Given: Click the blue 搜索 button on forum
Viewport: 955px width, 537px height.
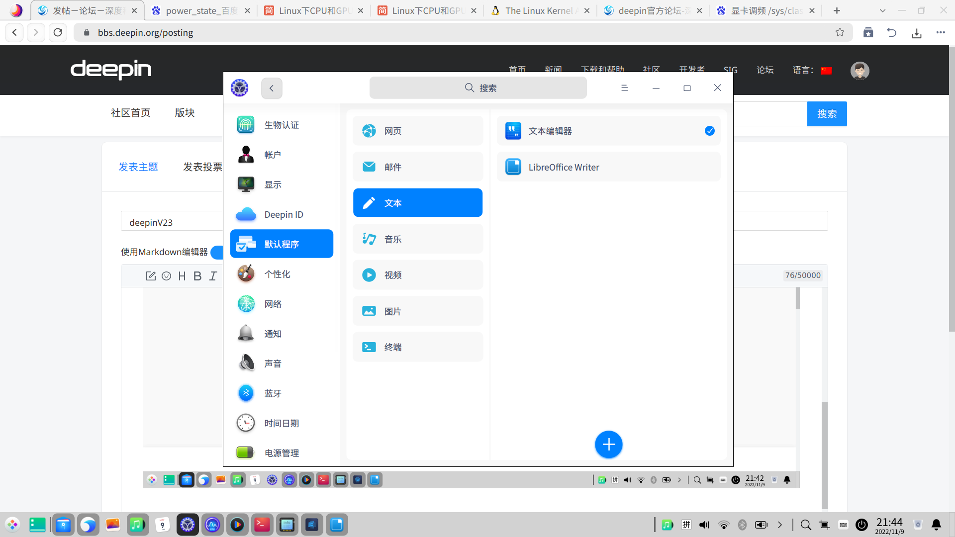Looking at the screenshot, I should (826, 114).
